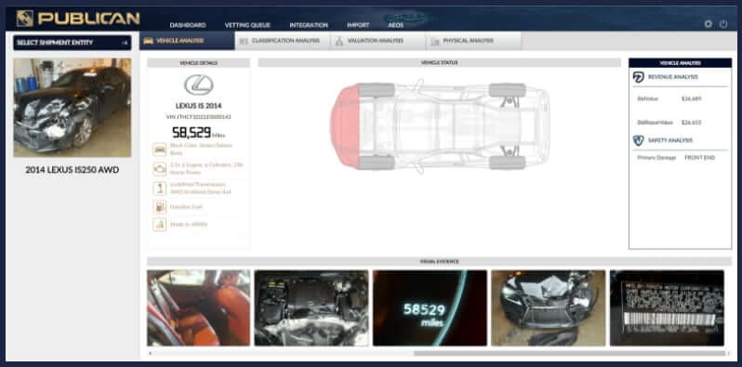Click the engine details icon
The width and height of the screenshot is (742, 367).
click(x=160, y=168)
